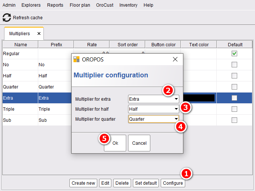Image resolution: width=255 pixels, height=191 pixels.
Task: Click the Sub prefix cell
Action: coord(55,120)
